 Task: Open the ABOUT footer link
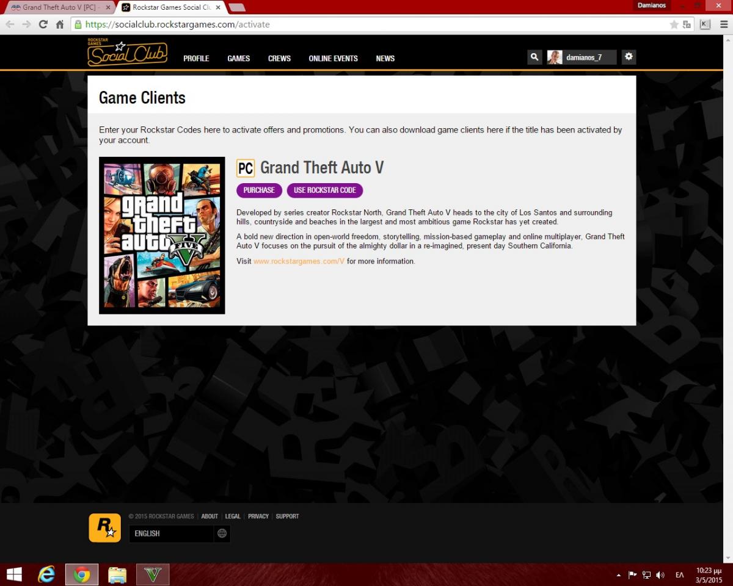(x=210, y=516)
